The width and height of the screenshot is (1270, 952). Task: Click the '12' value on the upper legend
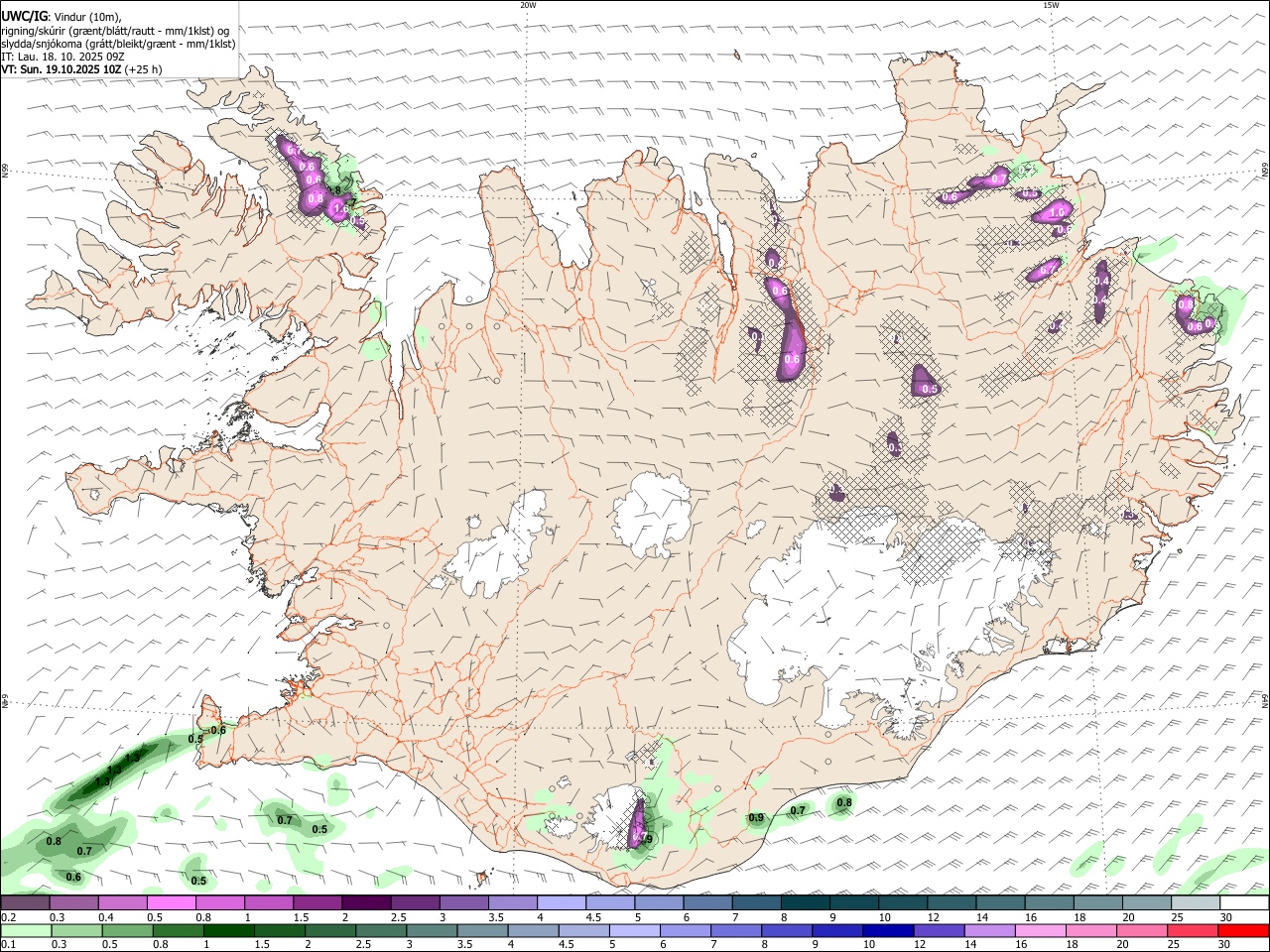point(933,917)
